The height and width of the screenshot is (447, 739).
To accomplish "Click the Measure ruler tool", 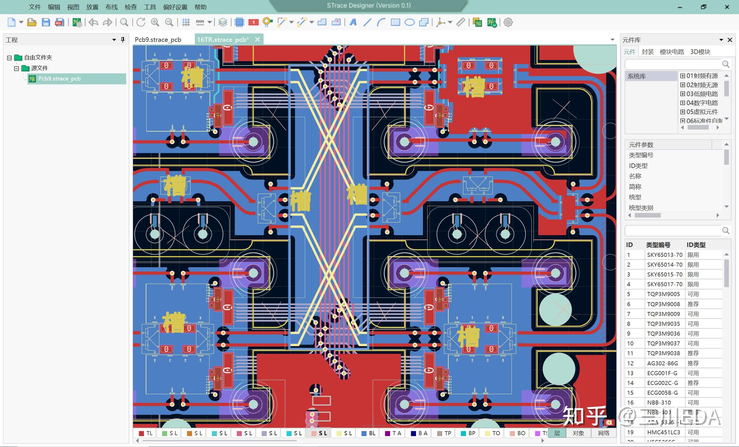I will point(461,22).
